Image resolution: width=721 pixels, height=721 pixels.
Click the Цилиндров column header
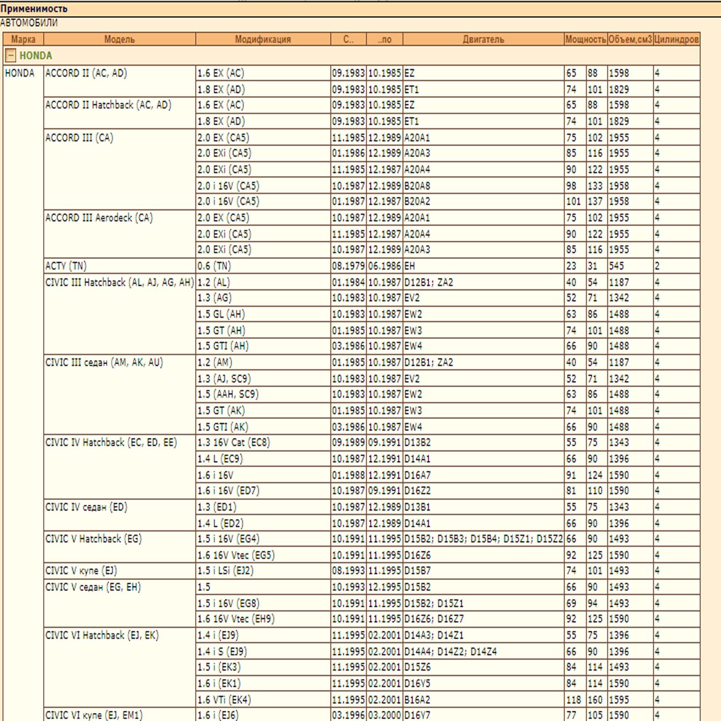[676, 39]
